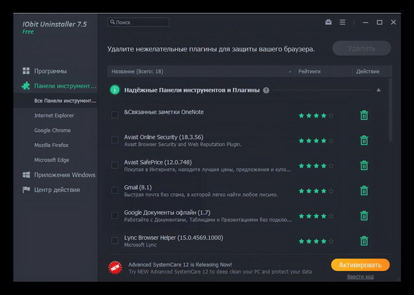Select the Avast SafePrice (12.0.748) title
Image resolution: width=414 pixels, height=295 pixels.
(x=158, y=162)
